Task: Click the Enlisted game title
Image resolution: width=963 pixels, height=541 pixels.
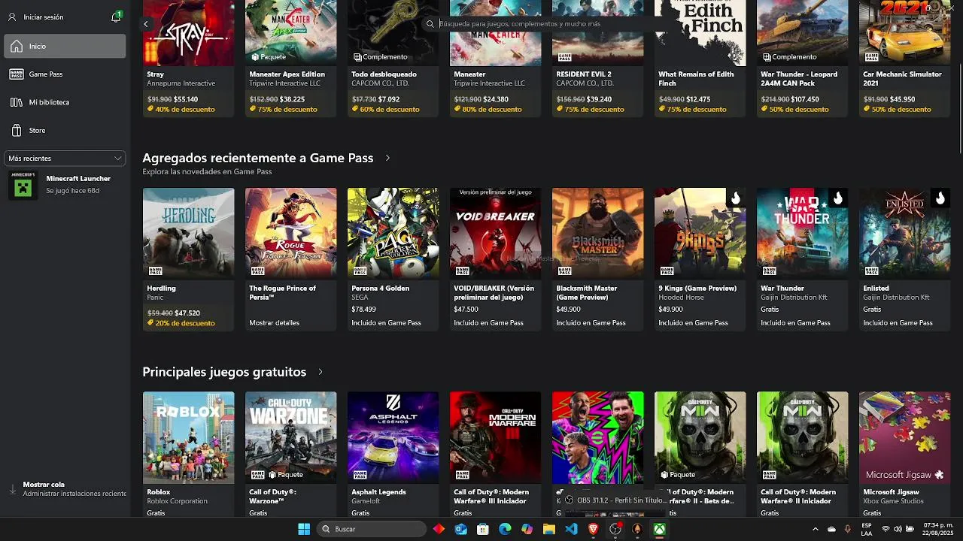Action: tap(876, 289)
